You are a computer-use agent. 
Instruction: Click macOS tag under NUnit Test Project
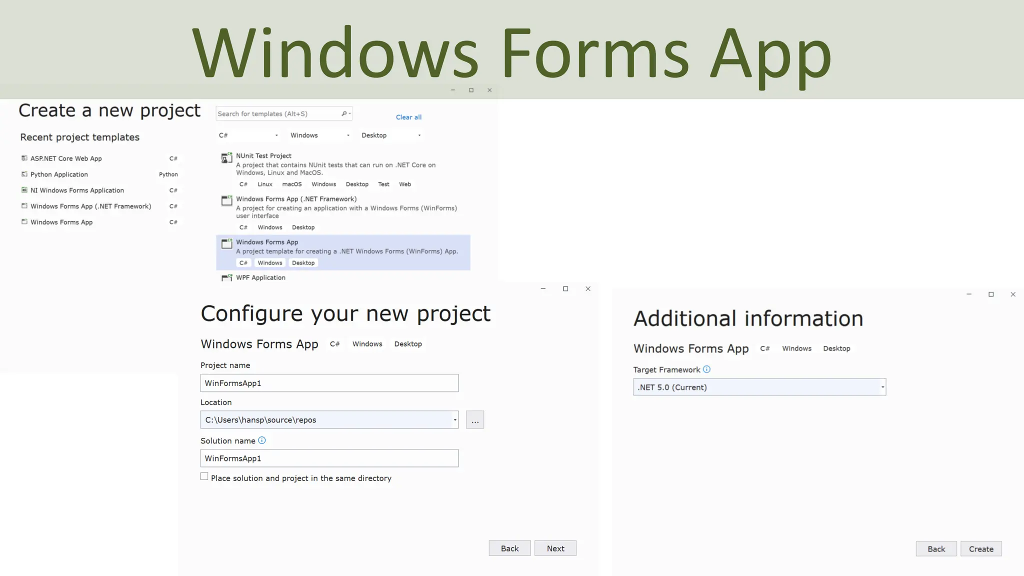pos(292,184)
